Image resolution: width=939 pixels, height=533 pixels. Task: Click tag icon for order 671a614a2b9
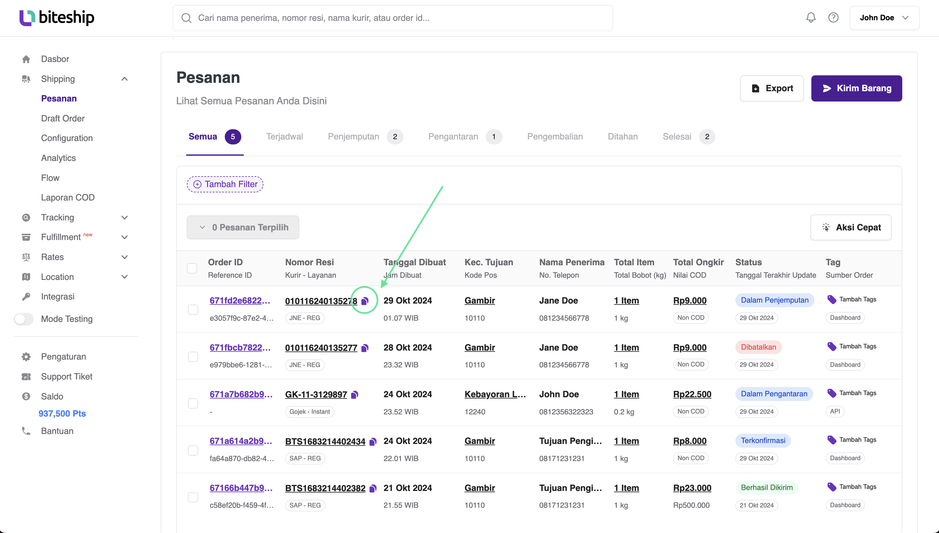(832, 440)
